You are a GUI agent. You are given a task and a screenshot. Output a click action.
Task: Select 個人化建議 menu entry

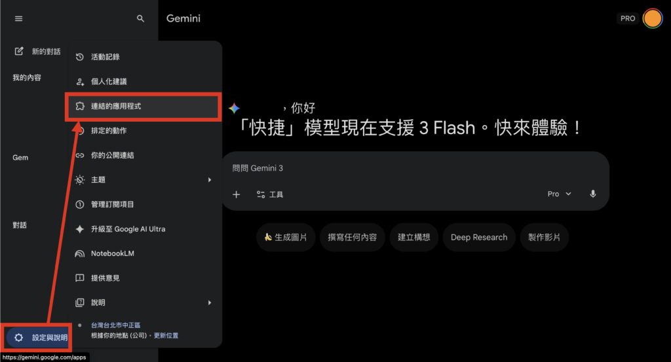point(144,82)
